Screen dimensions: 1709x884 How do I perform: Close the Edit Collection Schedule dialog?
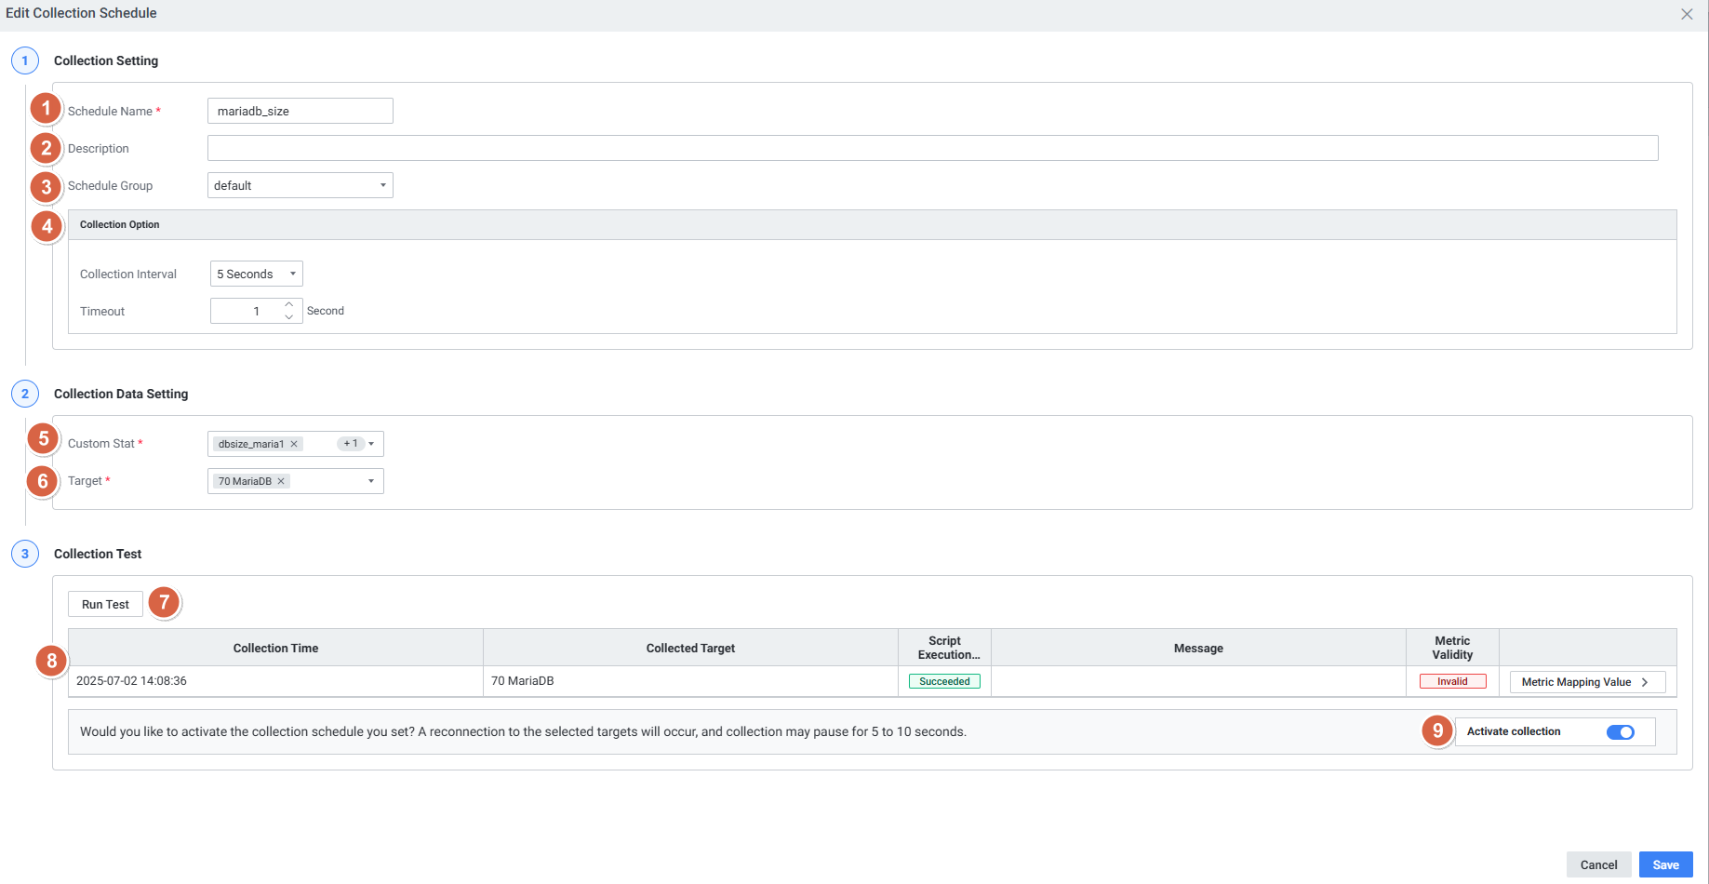(x=1687, y=14)
